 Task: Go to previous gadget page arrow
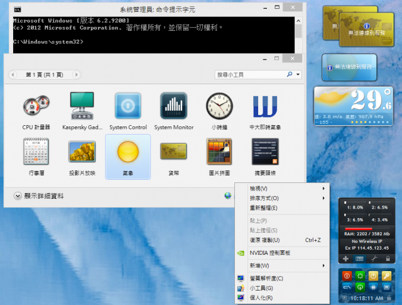click(x=13, y=75)
